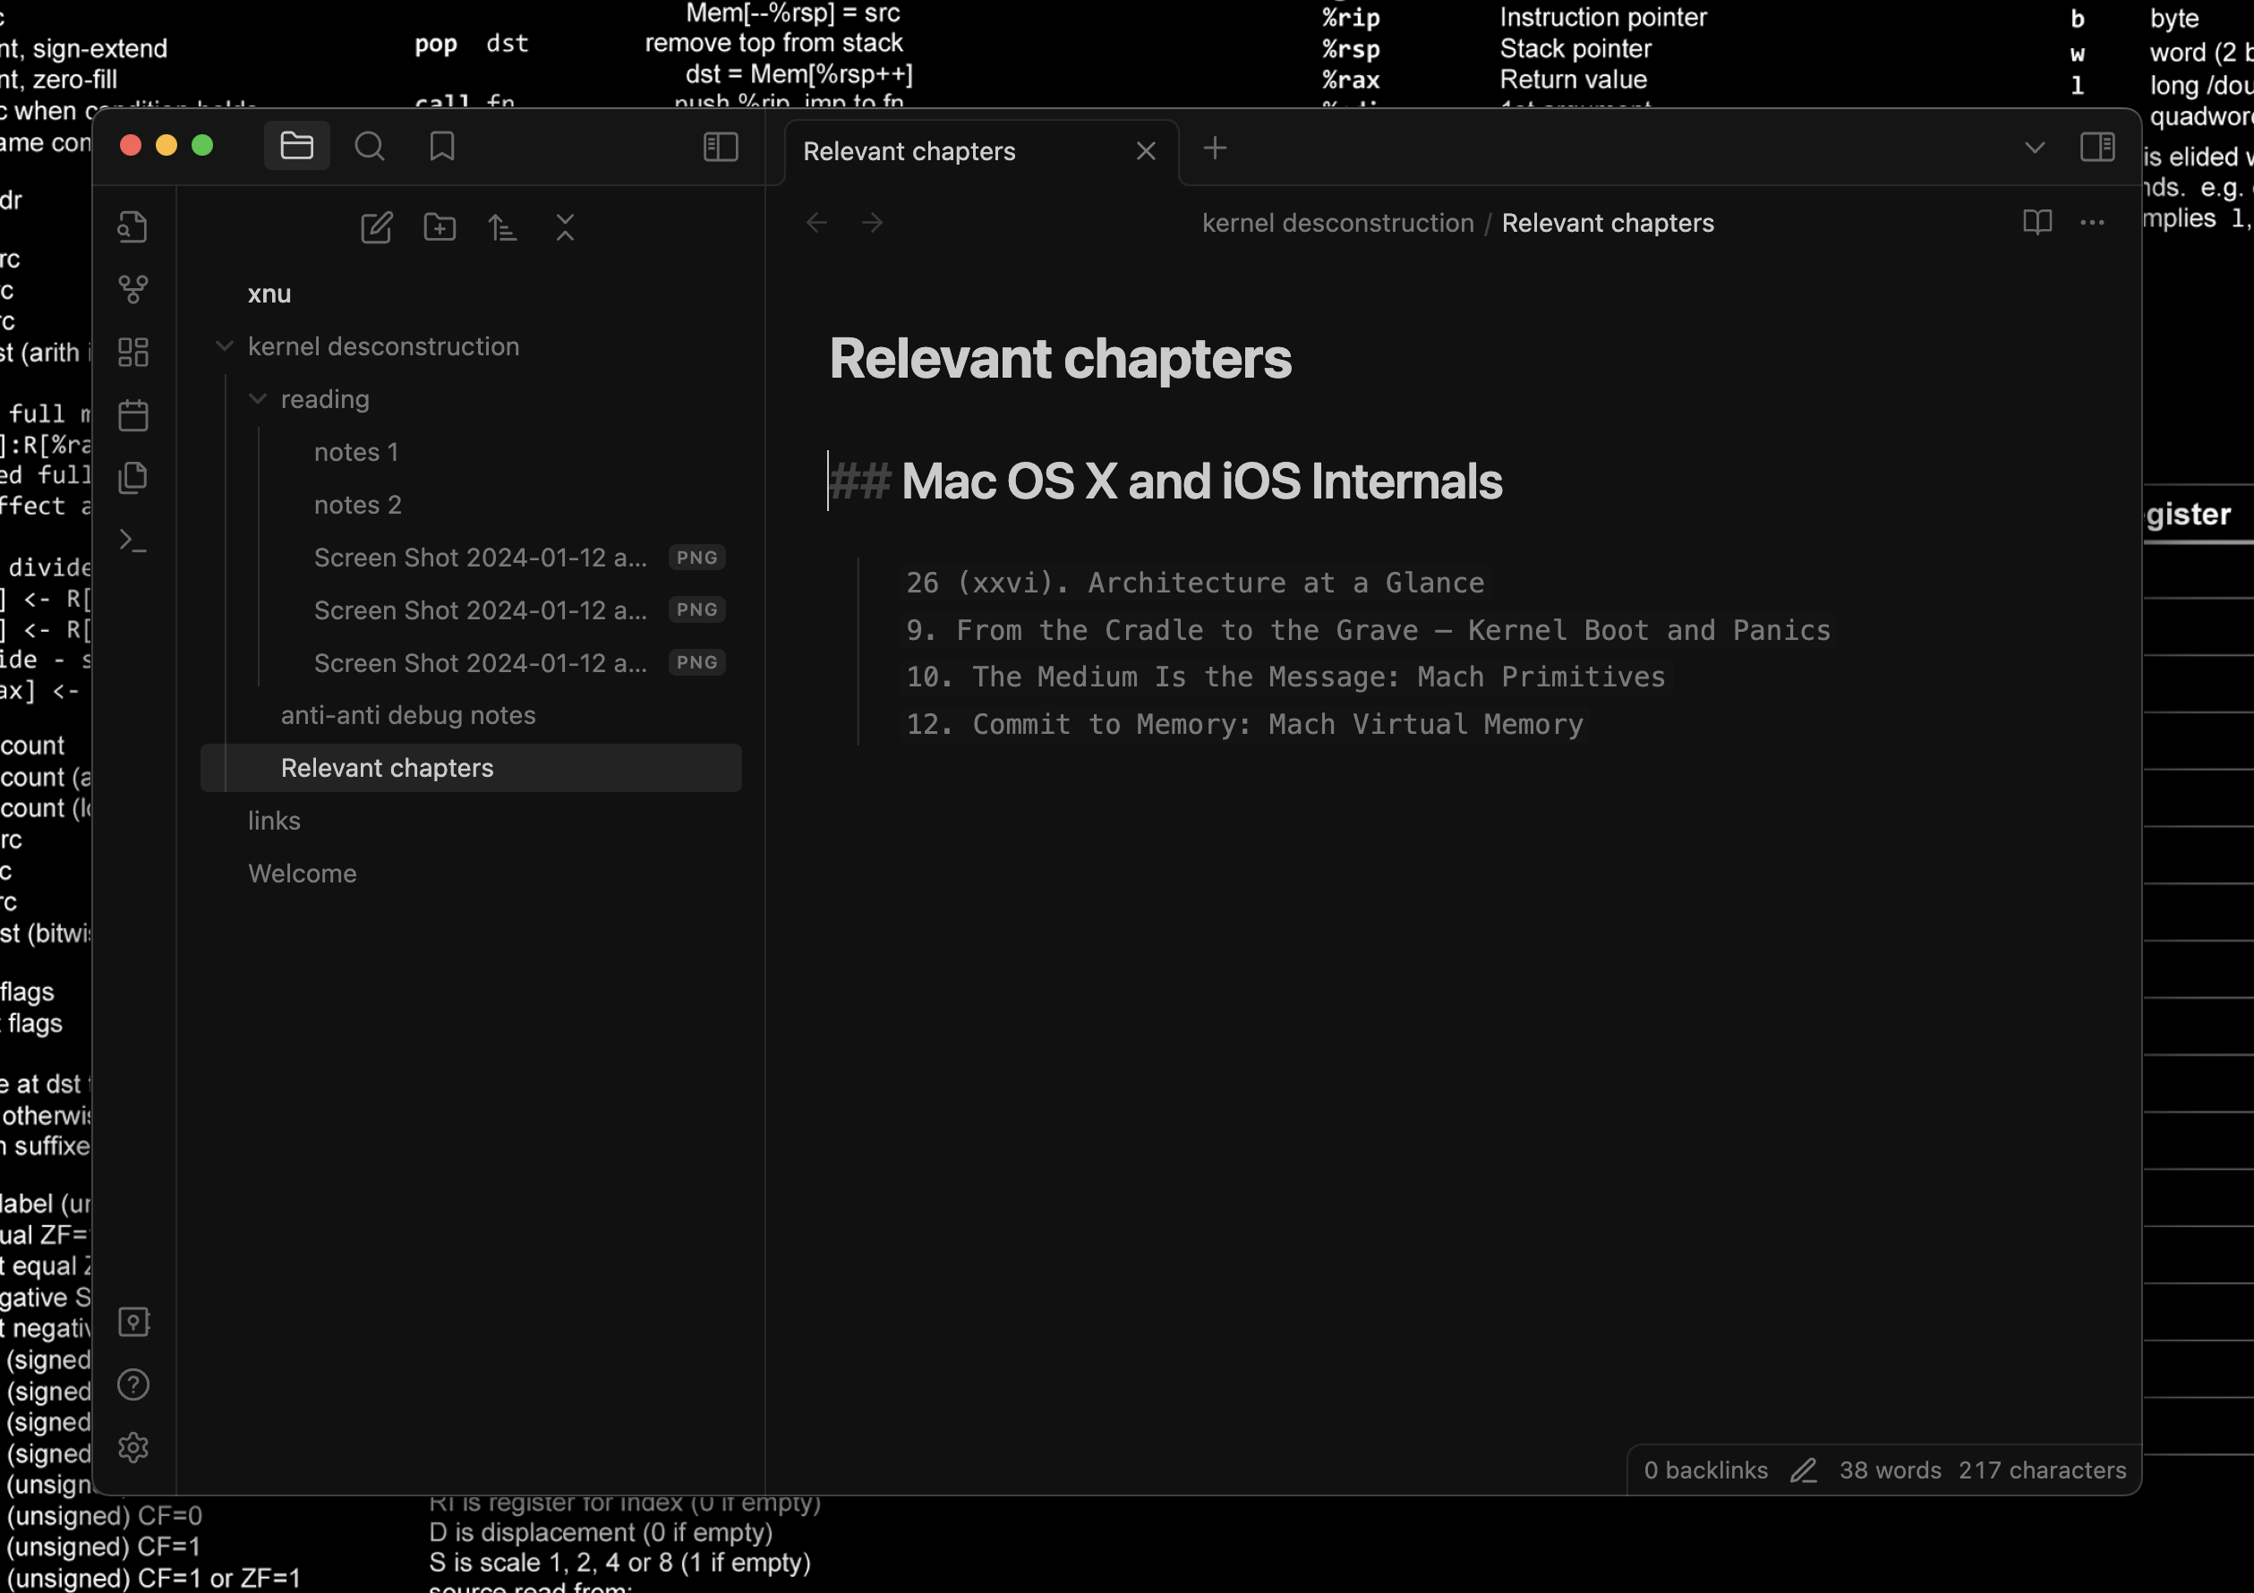2254x1593 pixels.
Task: Open another vault icon
Action: (x=132, y=1322)
